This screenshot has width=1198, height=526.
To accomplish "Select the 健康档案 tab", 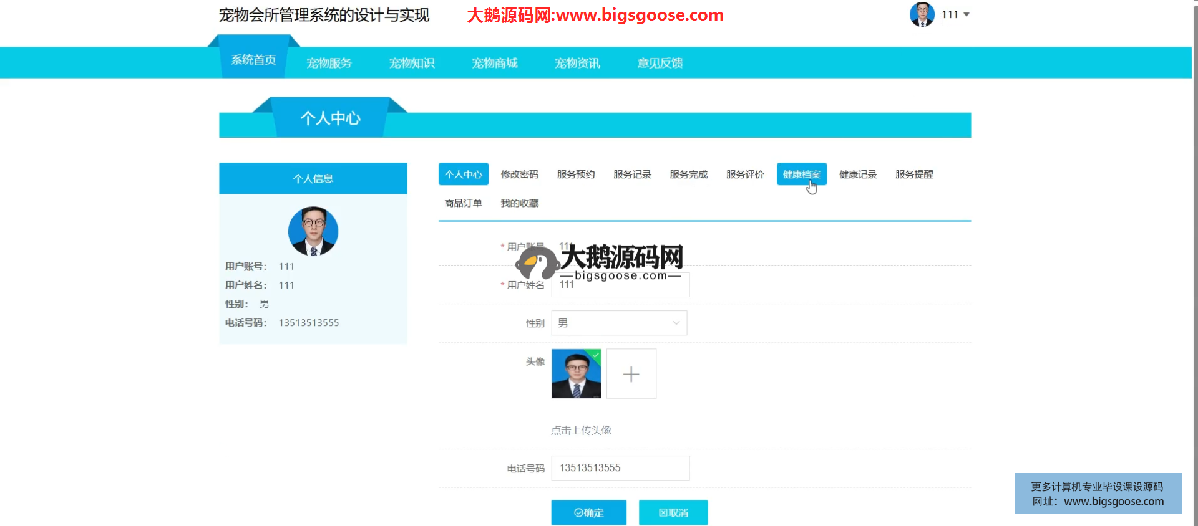I will pyautogui.click(x=801, y=175).
